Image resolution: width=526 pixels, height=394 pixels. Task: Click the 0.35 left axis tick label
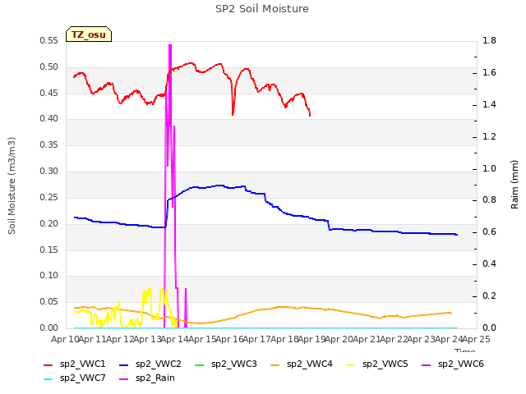point(49,144)
